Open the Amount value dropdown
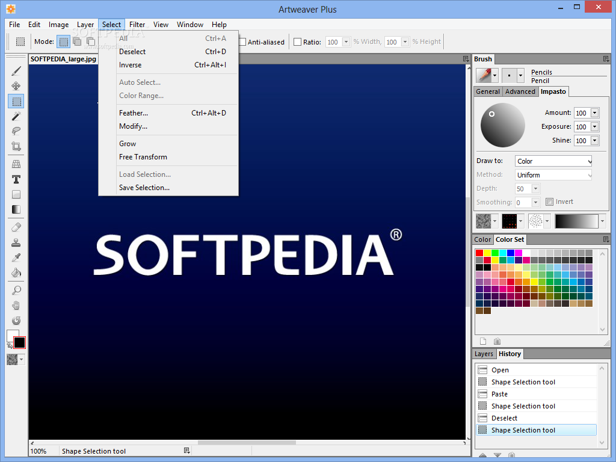This screenshot has width=616, height=462. (595, 113)
